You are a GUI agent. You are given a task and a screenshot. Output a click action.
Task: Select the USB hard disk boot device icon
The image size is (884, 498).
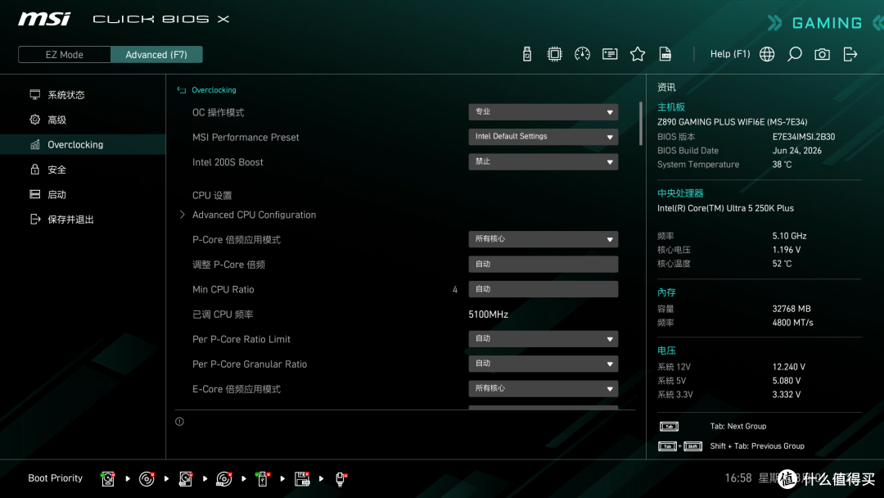pos(186,479)
